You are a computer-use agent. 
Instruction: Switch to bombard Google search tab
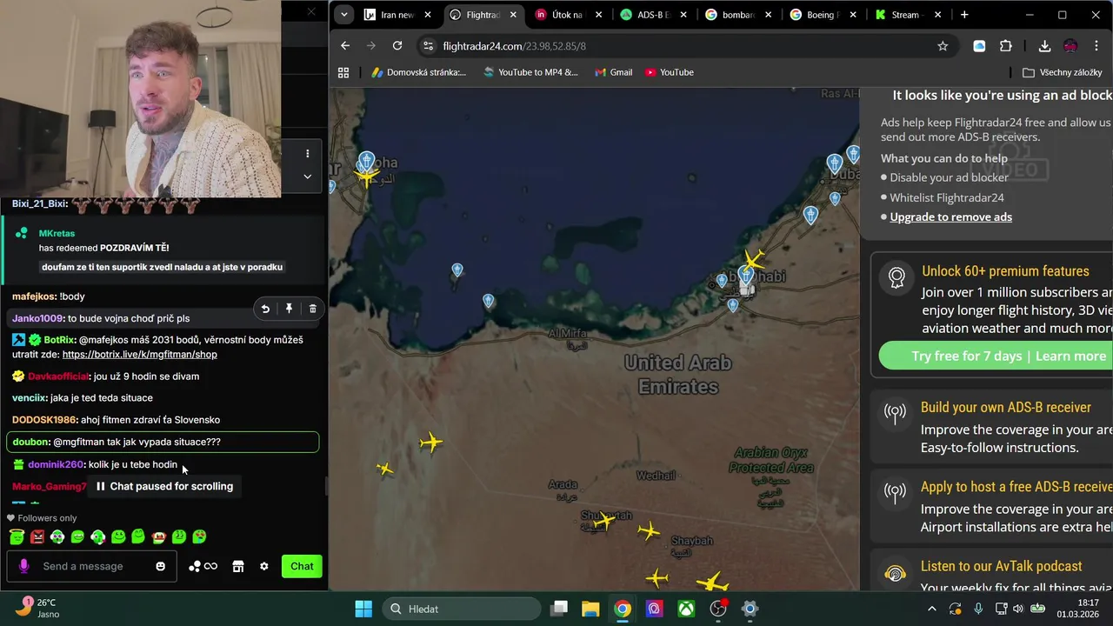pyautogui.click(x=739, y=15)
